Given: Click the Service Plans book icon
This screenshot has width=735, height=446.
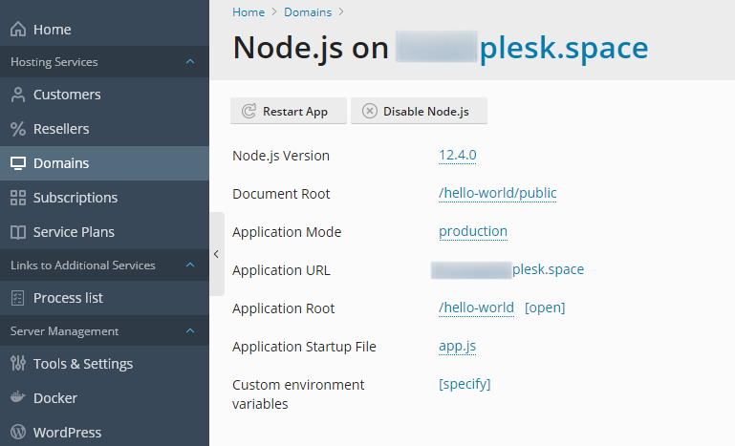Looking at the screenshot, I should coord(18,232).
